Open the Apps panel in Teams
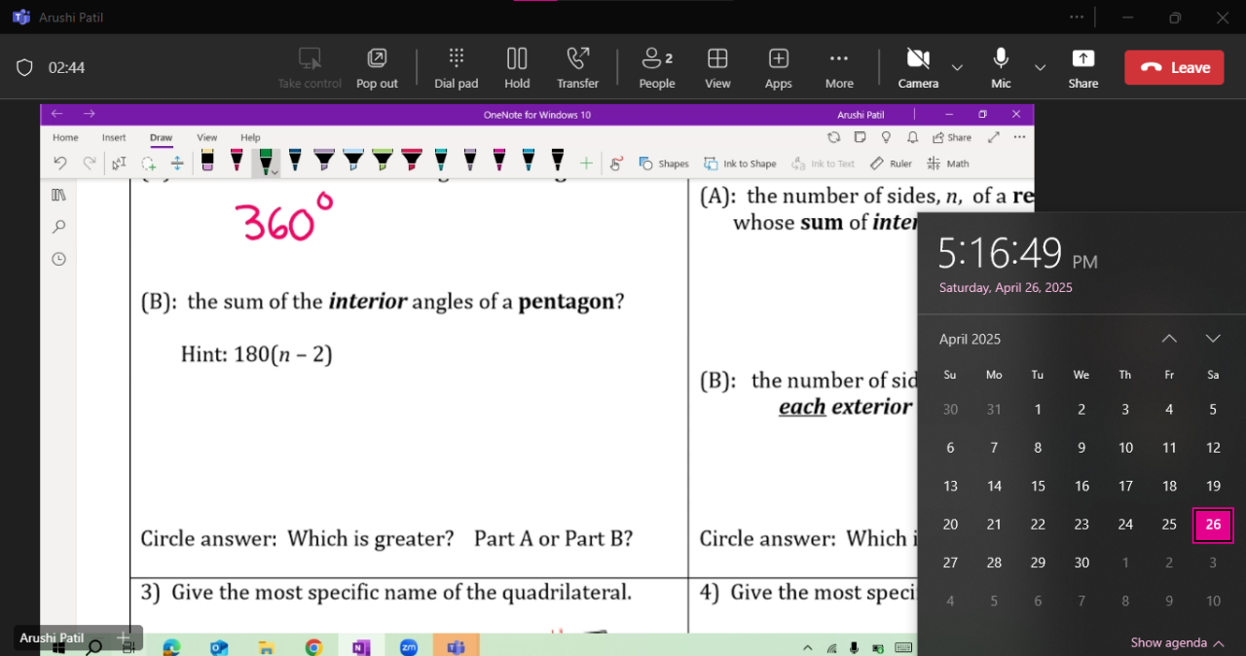Viewport: 1246px width, 656px height. (x=778, y=67)
